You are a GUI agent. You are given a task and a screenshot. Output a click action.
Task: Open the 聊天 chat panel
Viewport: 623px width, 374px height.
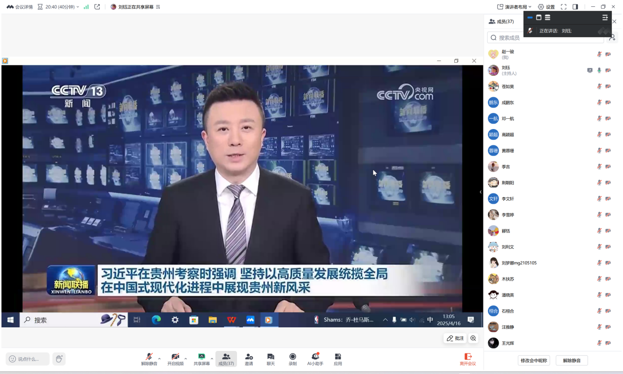(x=270, y=357)
